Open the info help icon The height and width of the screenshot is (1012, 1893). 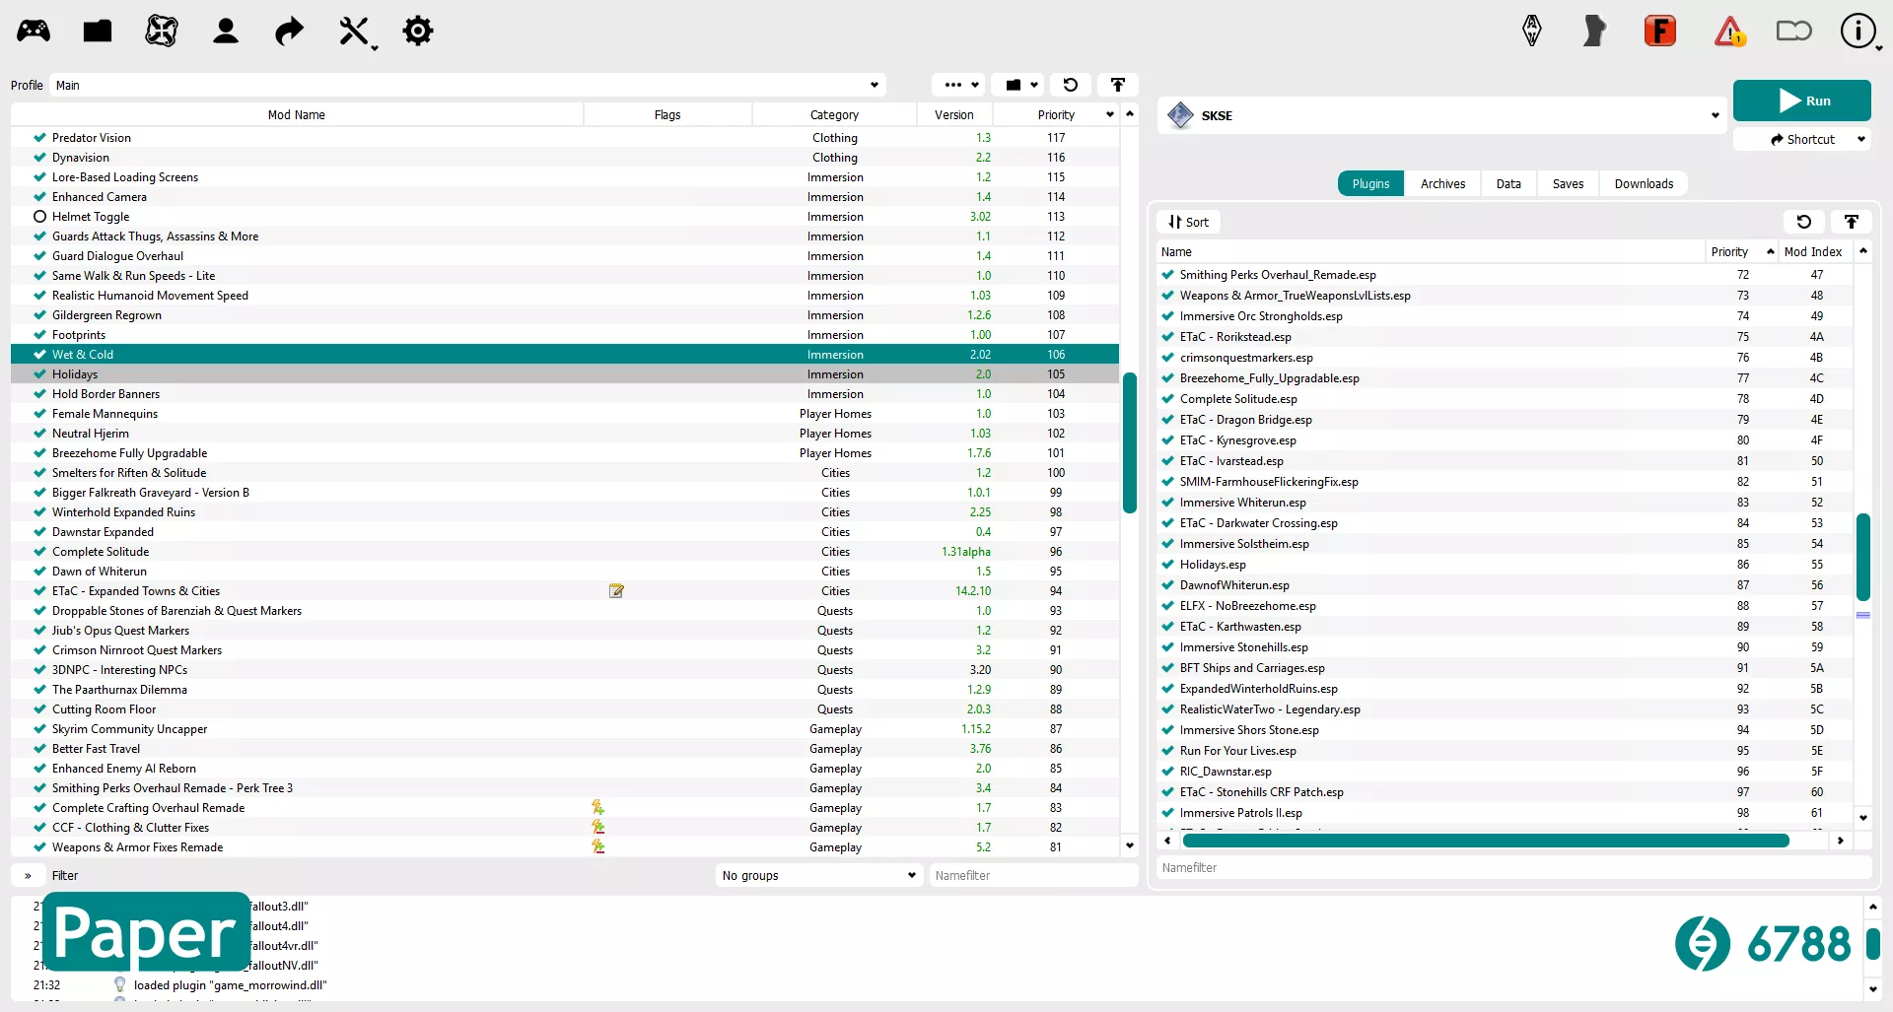tap(1858, 31)
